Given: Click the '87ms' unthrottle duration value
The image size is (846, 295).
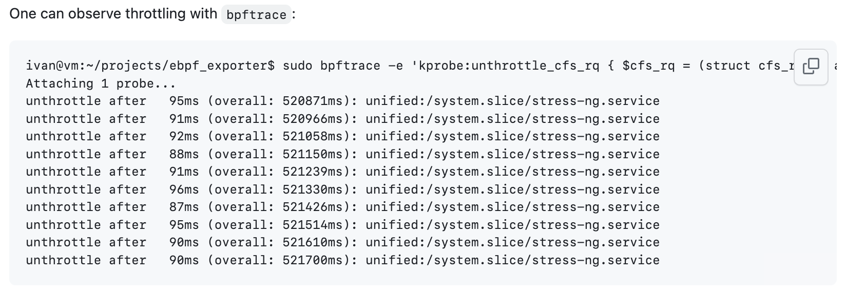Looking at the screenshot, I should 184,207.
